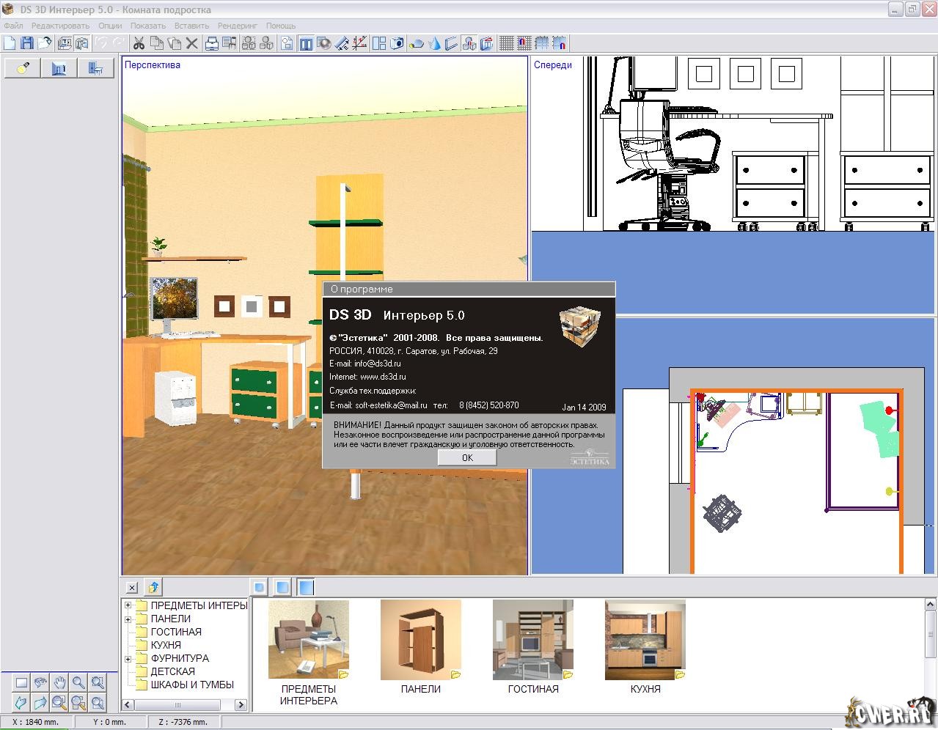Click the Save floppy disk icon
Screen dimensions: 938x730
[x=27, y=43]
